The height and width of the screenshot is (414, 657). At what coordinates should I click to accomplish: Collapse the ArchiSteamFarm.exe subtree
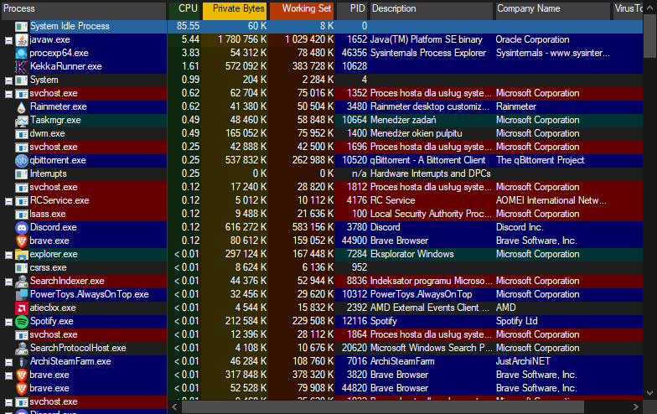[8, 362]
